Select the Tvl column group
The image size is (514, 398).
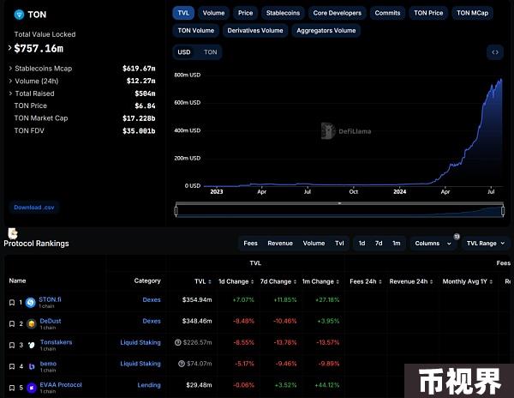pos(339,244)
